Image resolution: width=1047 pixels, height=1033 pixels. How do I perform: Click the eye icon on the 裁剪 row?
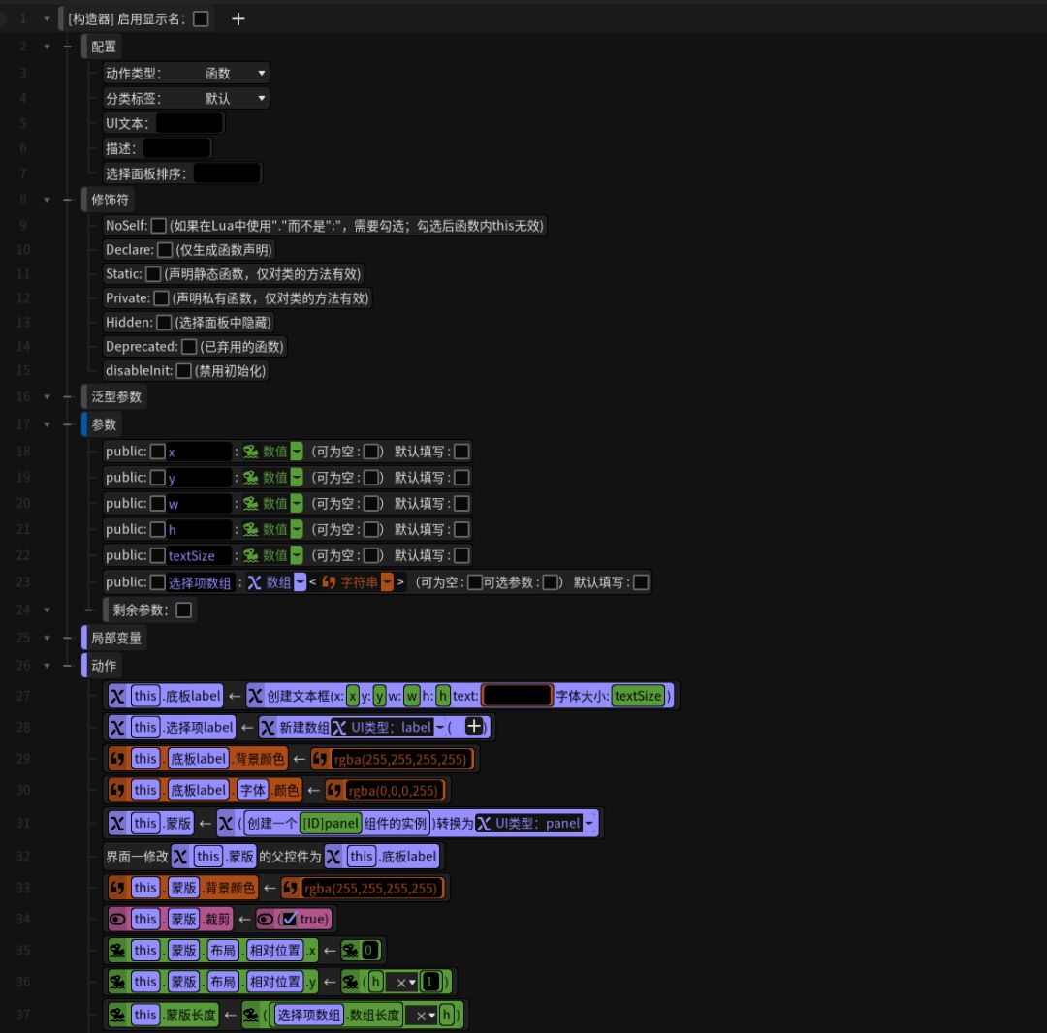pos(118,919)
